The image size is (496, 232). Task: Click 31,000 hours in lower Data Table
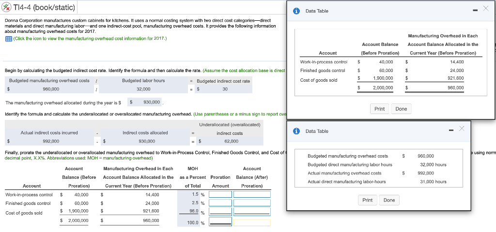pyautogui.click(x=433, y=182)
